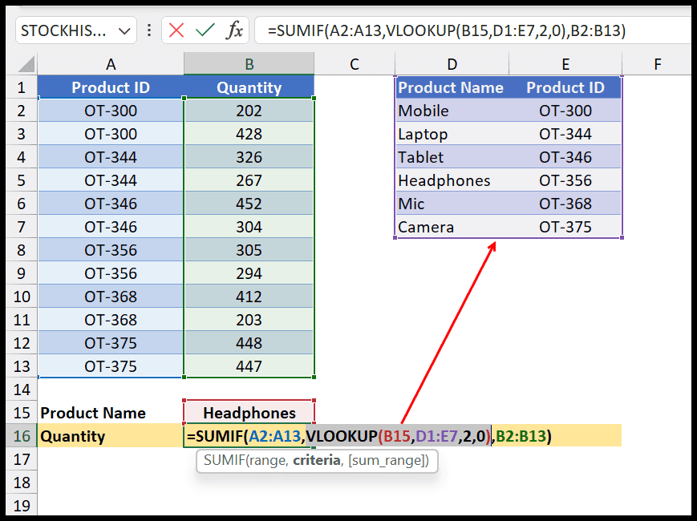This screenshot has height=521, width=697.
Task: Select column B header
Action: tap(249, 63)
